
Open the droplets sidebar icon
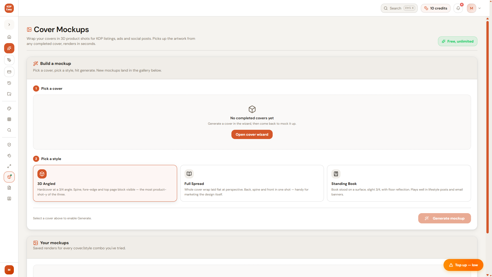[9, 155]
